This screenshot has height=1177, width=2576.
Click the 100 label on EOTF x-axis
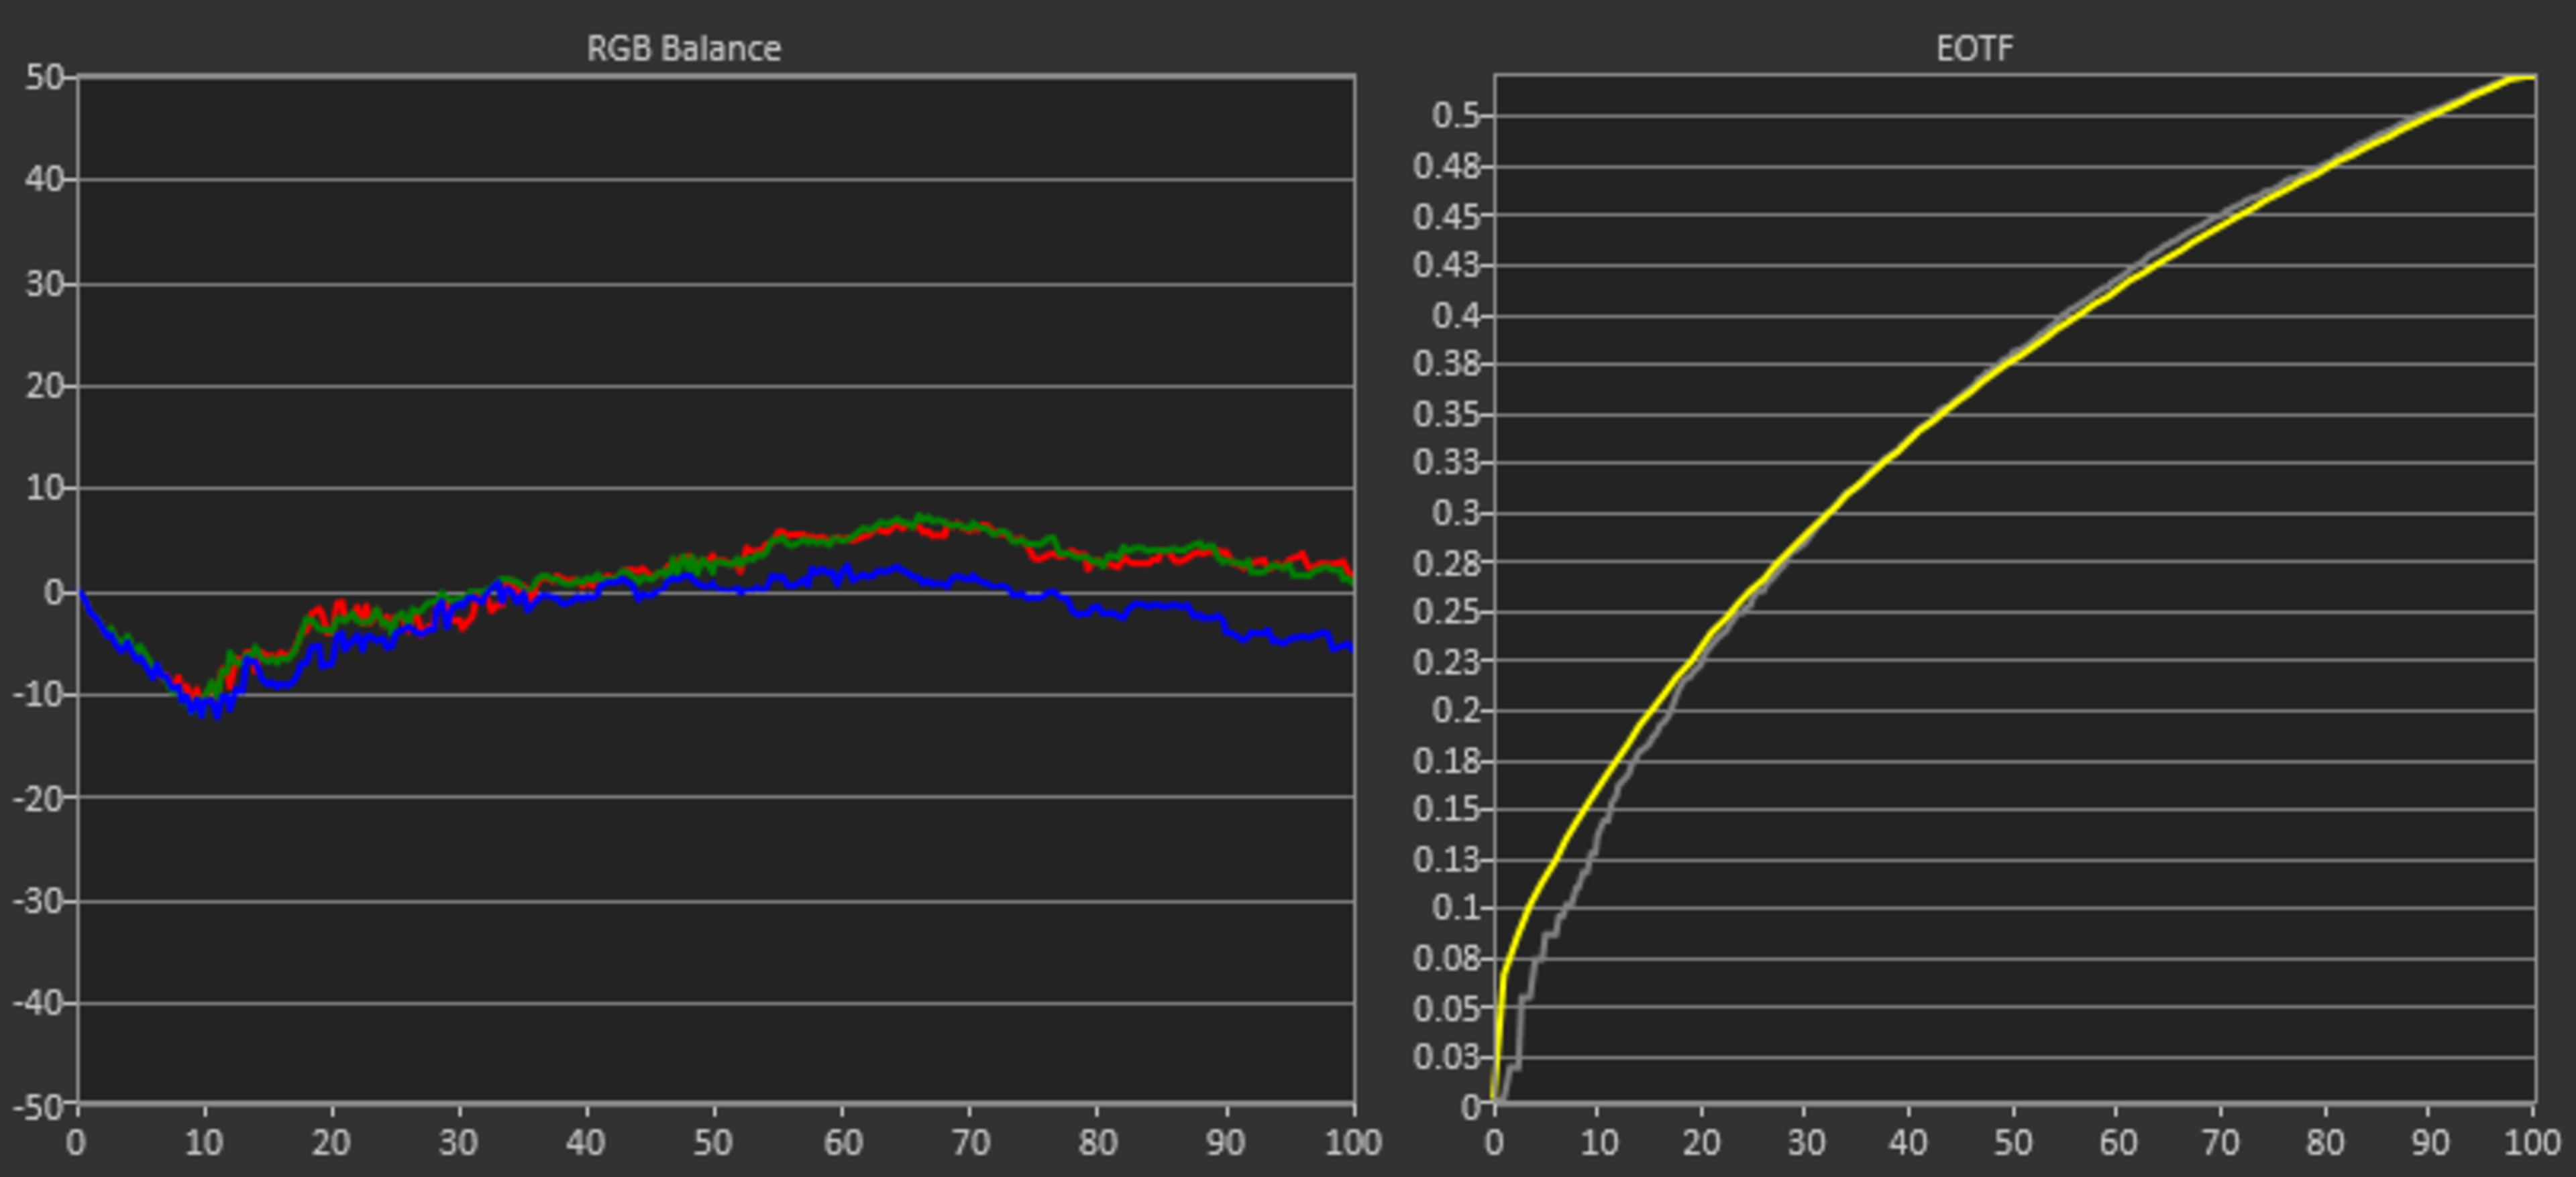point(2533,1142)
